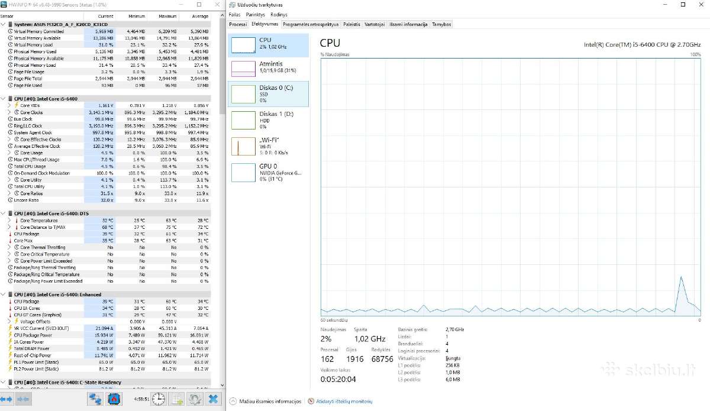This screenshot has height=411, width=710.
Task: Select Diskas 0 (C:) SSD entry
Action: click(x=268, y=93)
